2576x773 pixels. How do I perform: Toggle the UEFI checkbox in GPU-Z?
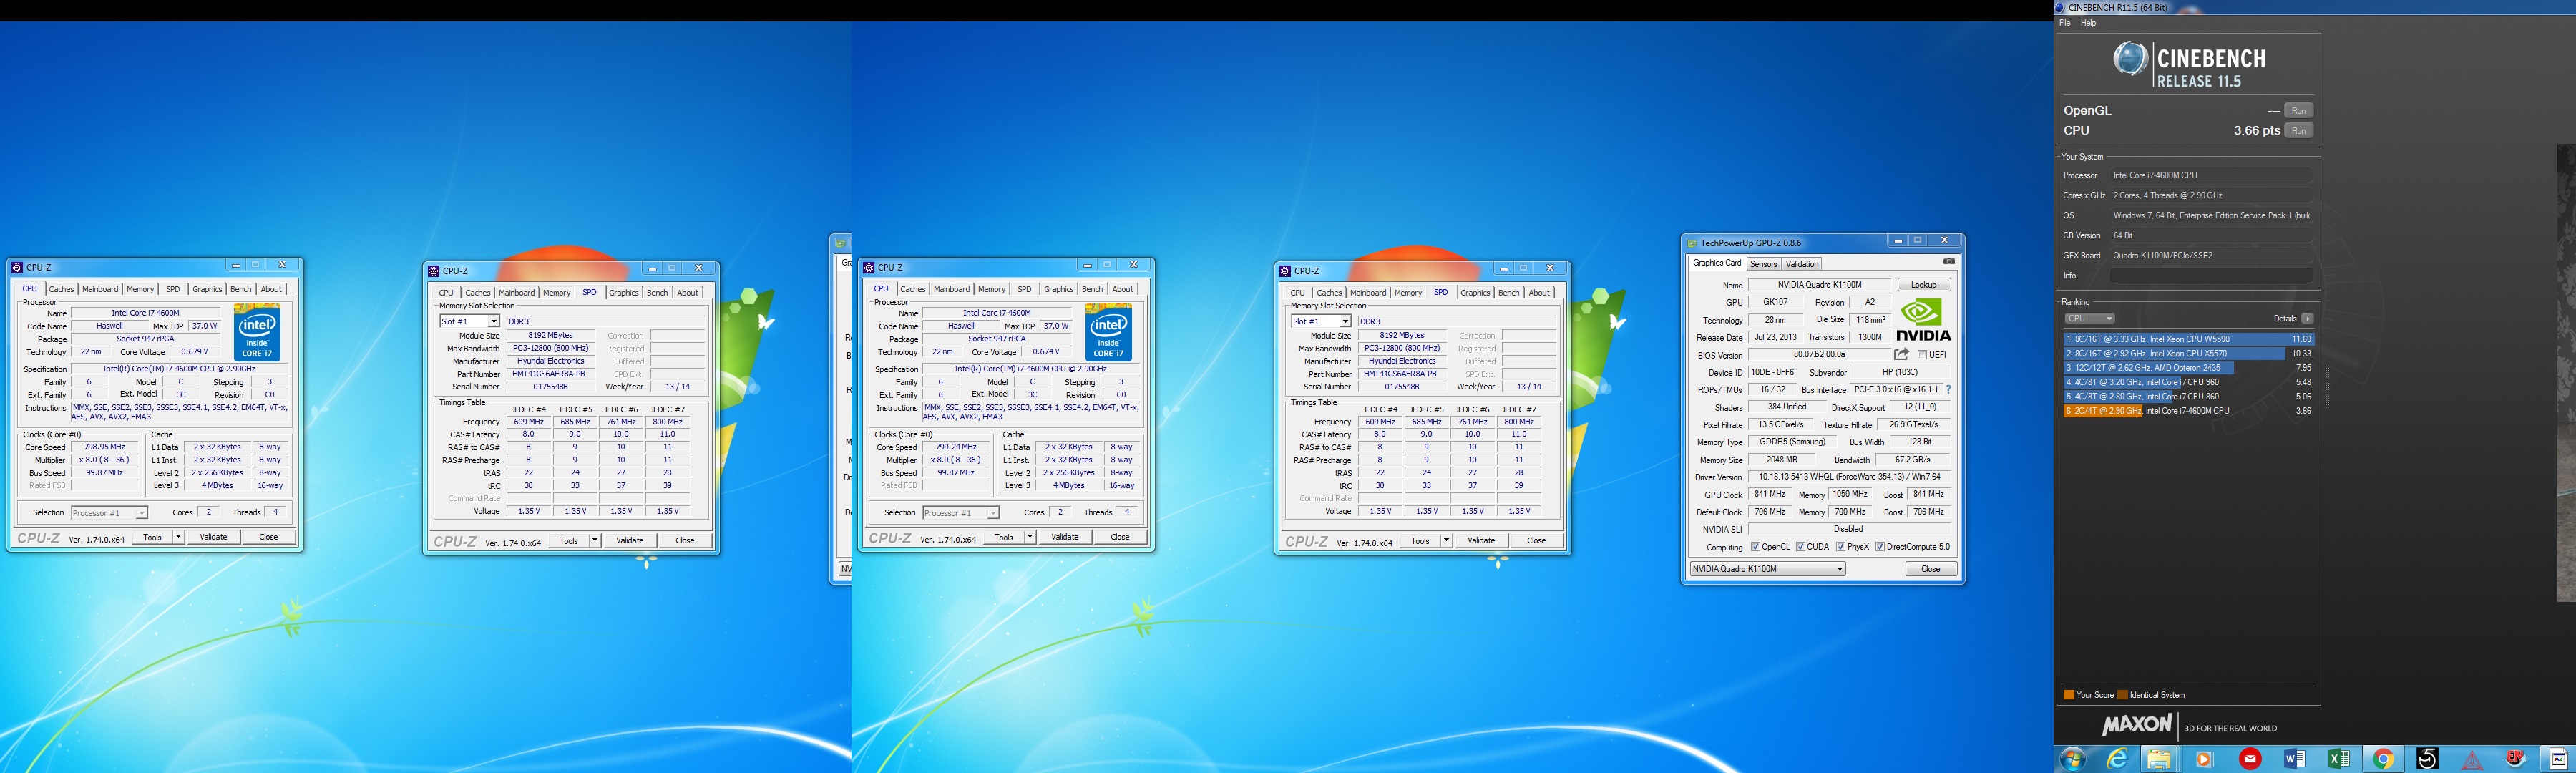[1922, 355]
